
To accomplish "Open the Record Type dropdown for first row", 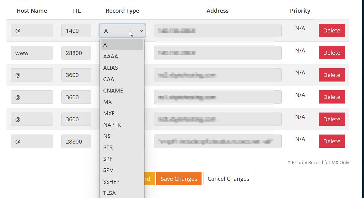I will coord(122,31).
